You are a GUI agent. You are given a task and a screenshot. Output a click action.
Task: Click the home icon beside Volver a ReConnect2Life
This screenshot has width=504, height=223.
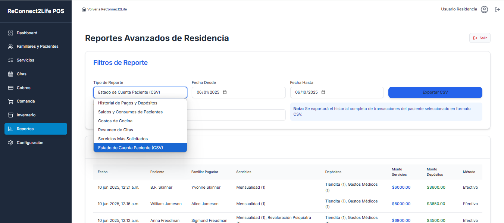coord(84,9)
